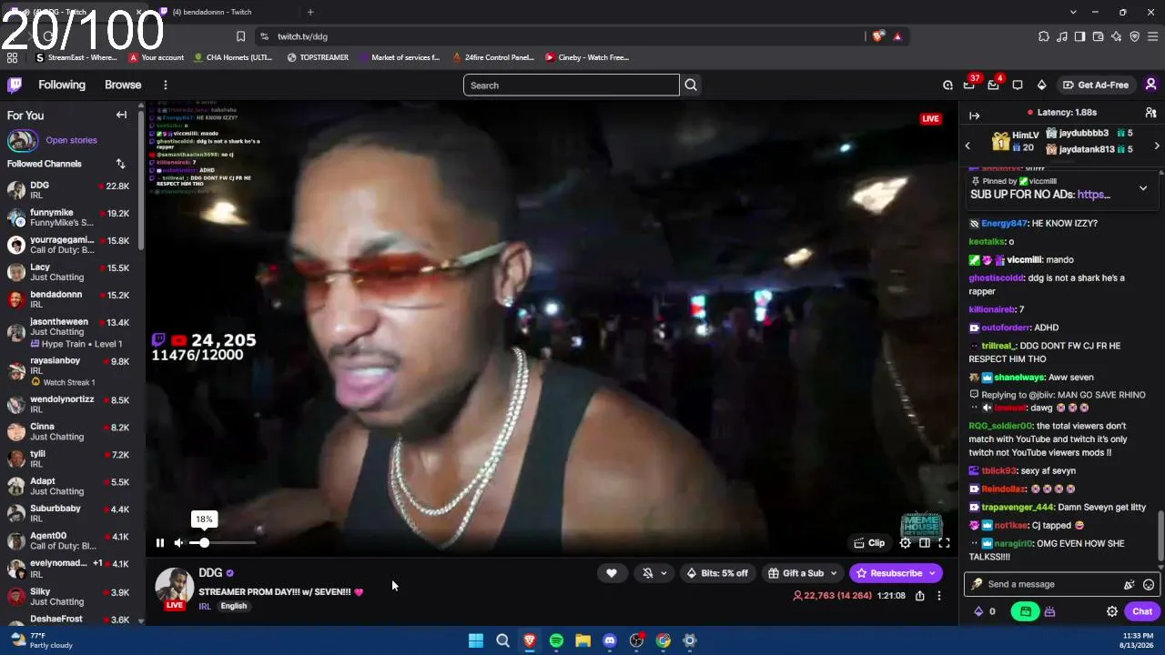Click the Bits: 5% off button
Screen dimensions: 1165x655
pos(717,573)
